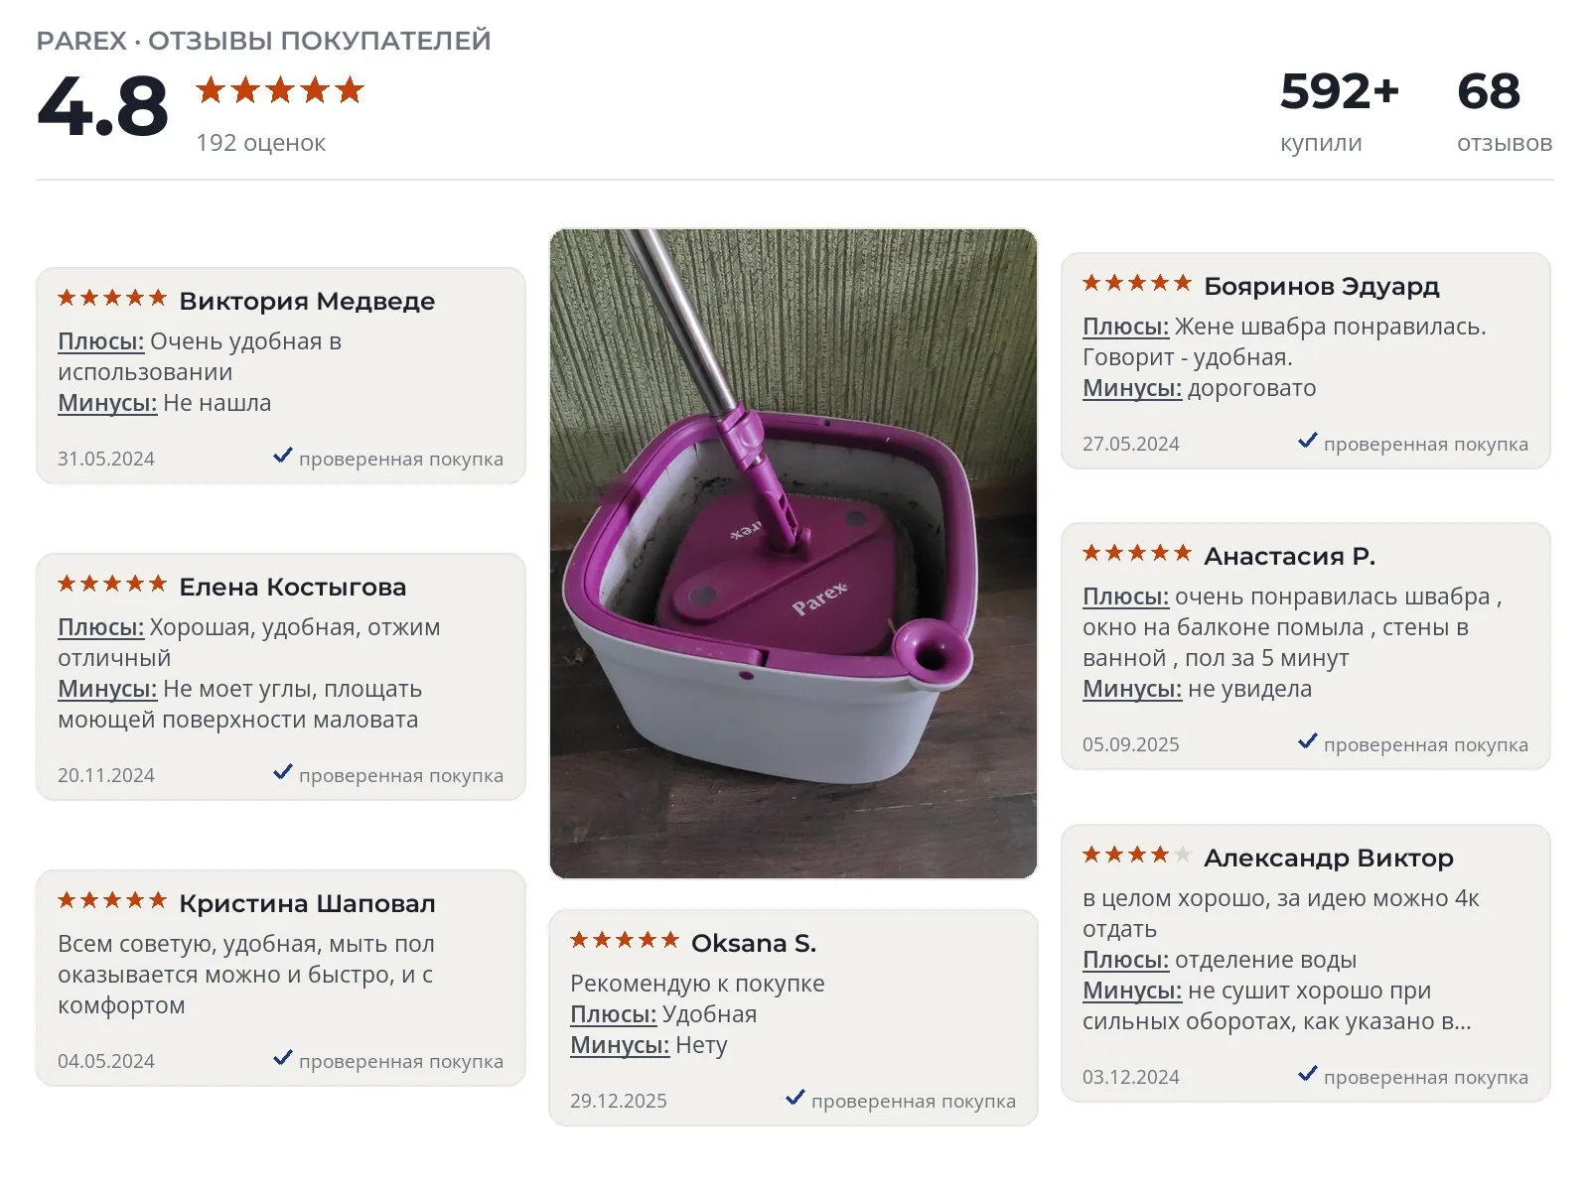This screenshot has width=1589, height=1191.
Task: Open reviewer name Oksana S.
Action: pyautogui.click(x=754, y=943)
